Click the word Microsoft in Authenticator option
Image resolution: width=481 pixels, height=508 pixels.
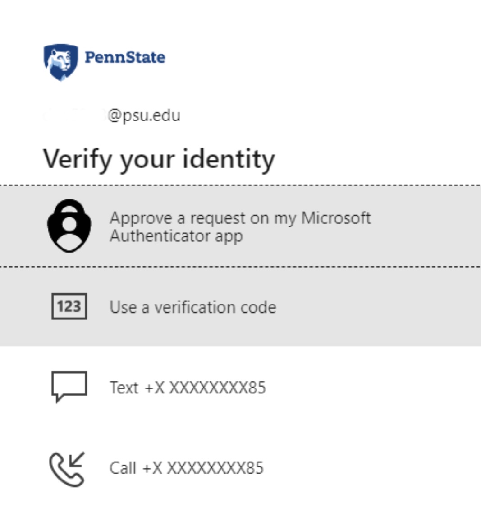(x=336, y=218)
